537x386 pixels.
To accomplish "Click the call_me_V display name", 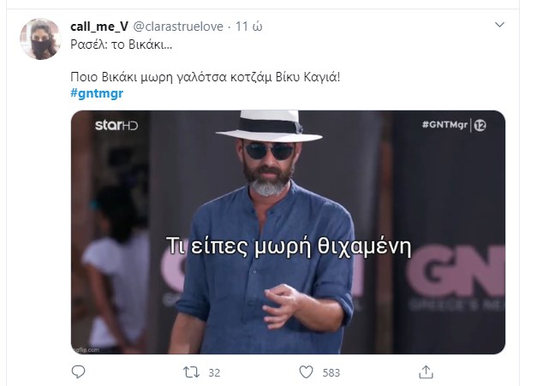I will pyautogui.click(x=99, y=27).
